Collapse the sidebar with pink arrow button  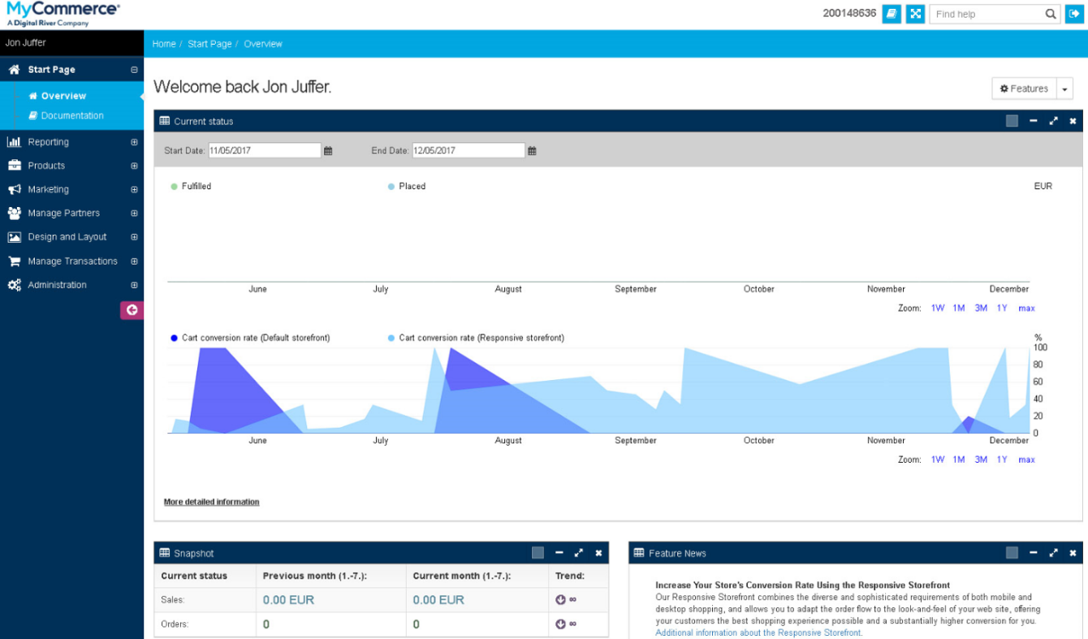point(132,309)
